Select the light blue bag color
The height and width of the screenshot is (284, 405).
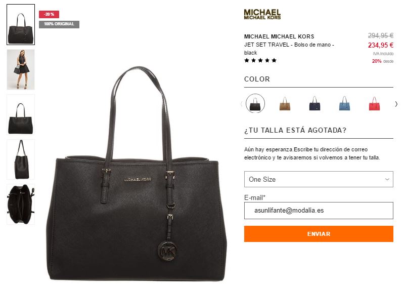pos(344,103)
